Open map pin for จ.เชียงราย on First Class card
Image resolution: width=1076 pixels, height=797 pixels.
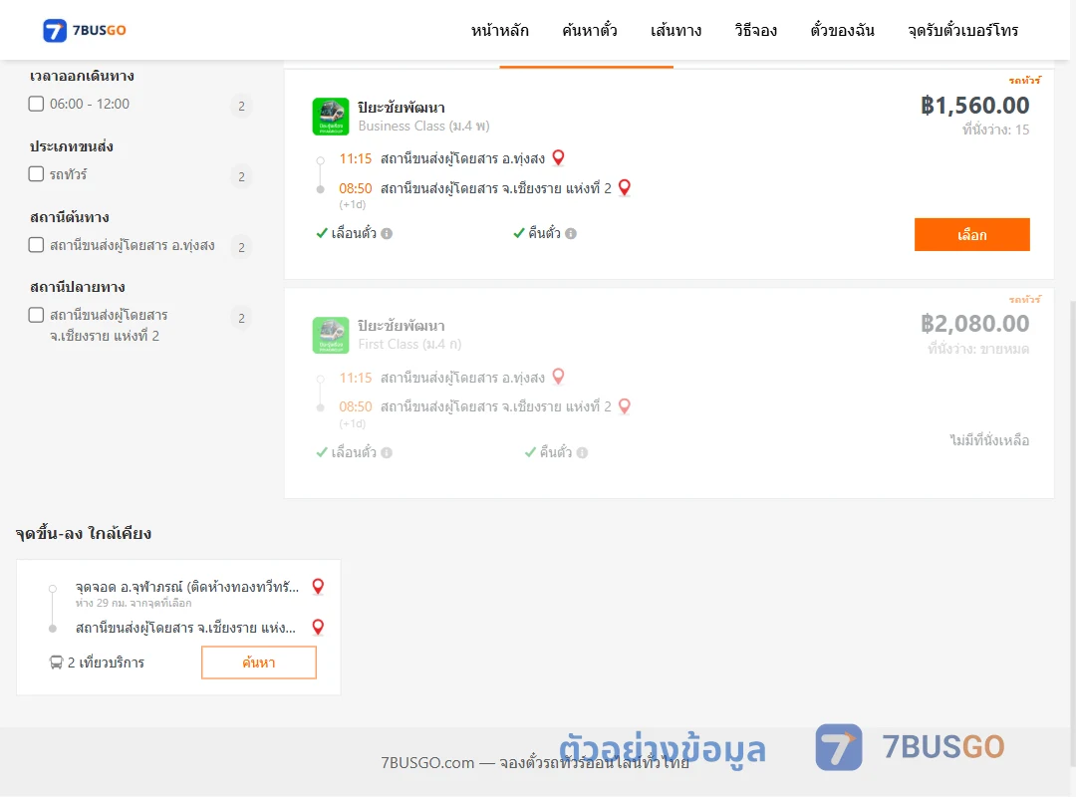[625, 405]
